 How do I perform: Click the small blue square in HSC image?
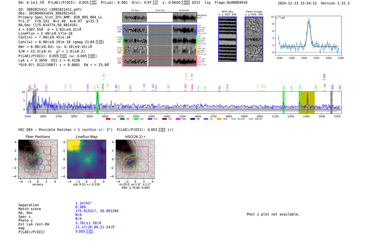130,162
